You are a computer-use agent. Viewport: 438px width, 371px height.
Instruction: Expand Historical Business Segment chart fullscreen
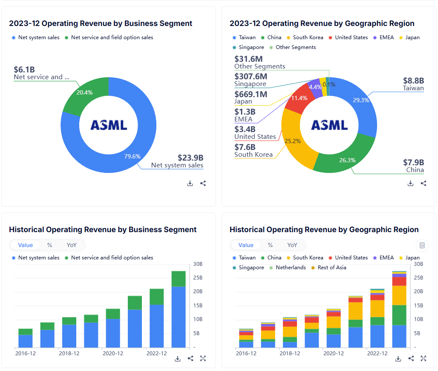pos(203,359)
